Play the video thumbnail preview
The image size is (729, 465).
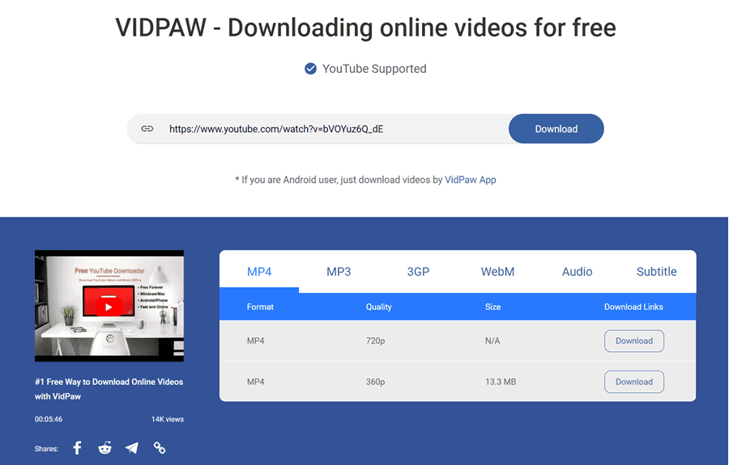click(x=109, y=306)
